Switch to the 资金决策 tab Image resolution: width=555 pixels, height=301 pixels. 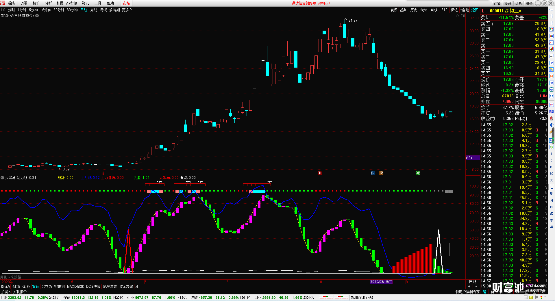point(126,287)
